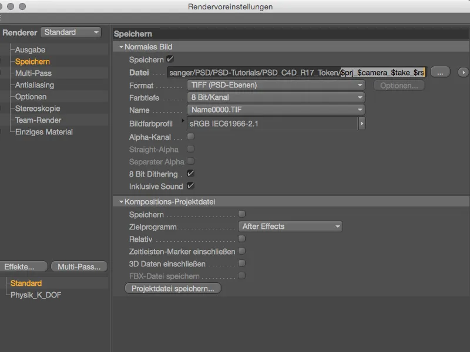470x352 pixels.
Task: Toggle the Straight-Alpha checkbox
Action: tap(190, 149)
